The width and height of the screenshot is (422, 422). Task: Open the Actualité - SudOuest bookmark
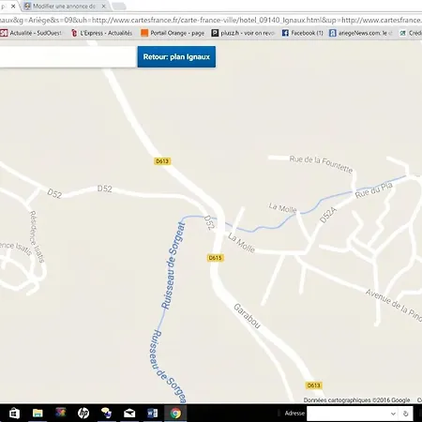coord(31,33)
